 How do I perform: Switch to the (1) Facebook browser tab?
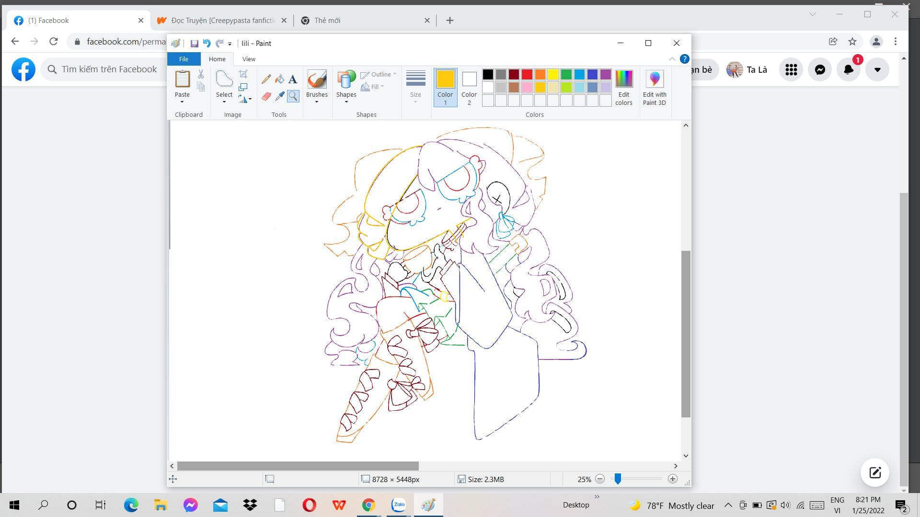(x=78, y=21)
